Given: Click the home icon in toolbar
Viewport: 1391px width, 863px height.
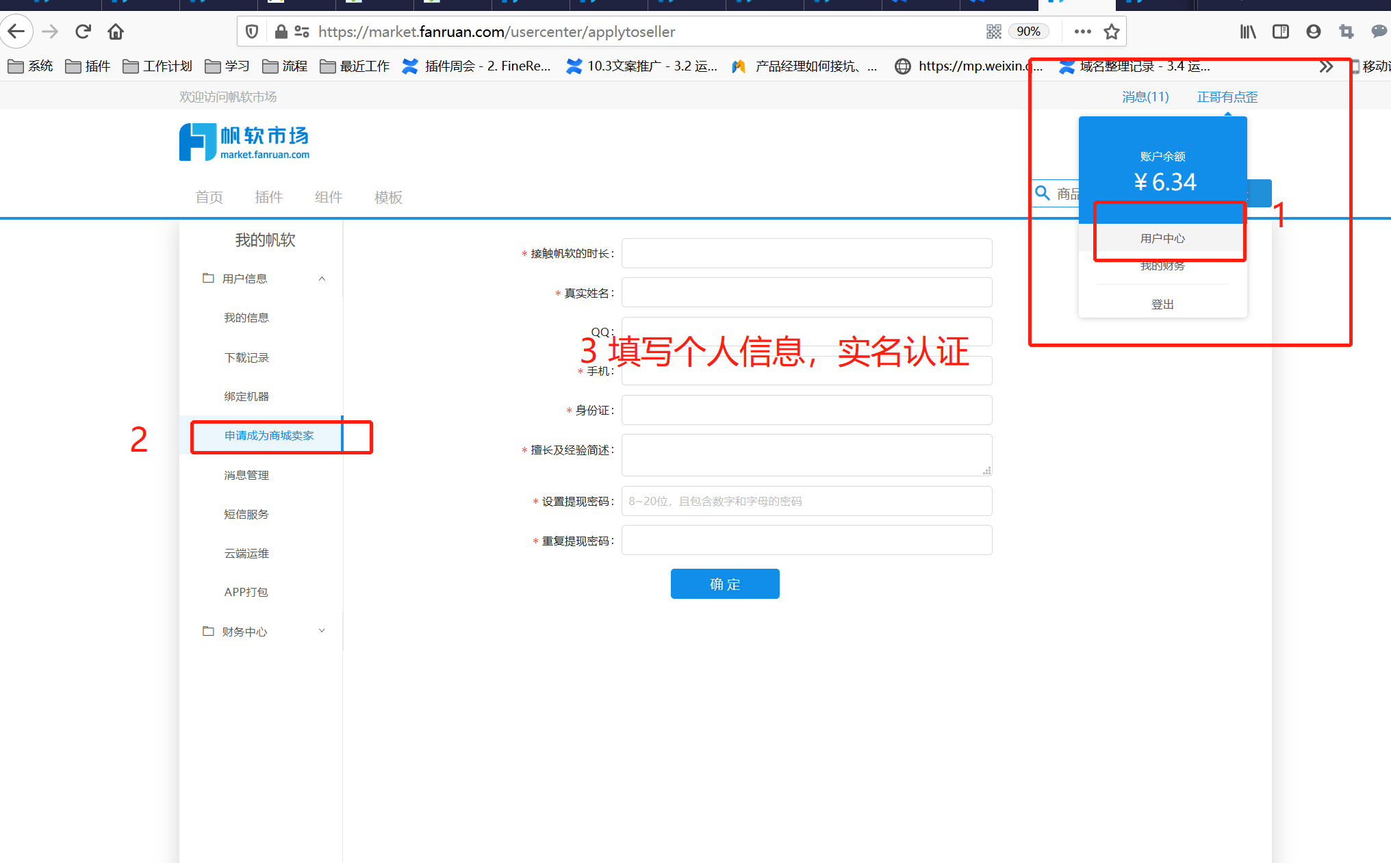Looking at the screenshot, I should [x=116, y=31].
